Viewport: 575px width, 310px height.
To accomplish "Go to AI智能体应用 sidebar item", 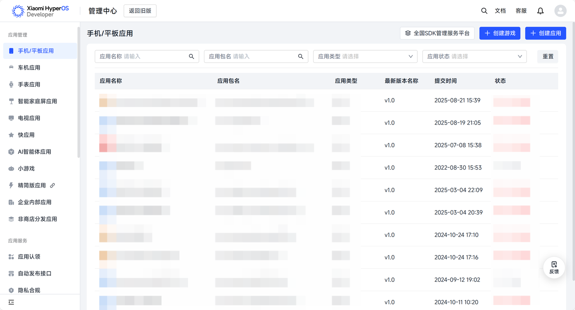I will pyautogui.click(x=34, y=152).
